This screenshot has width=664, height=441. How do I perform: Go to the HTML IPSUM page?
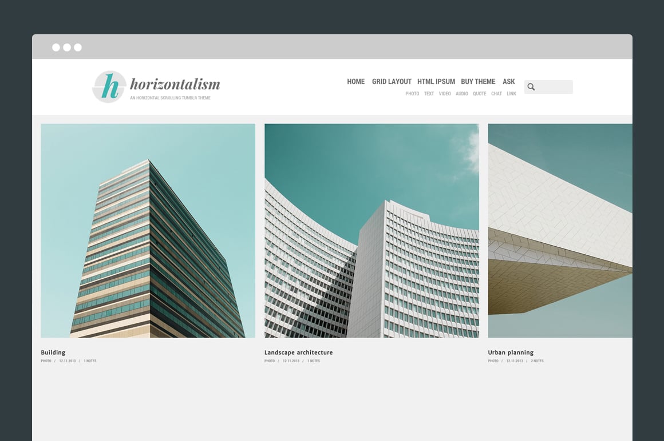436,82
